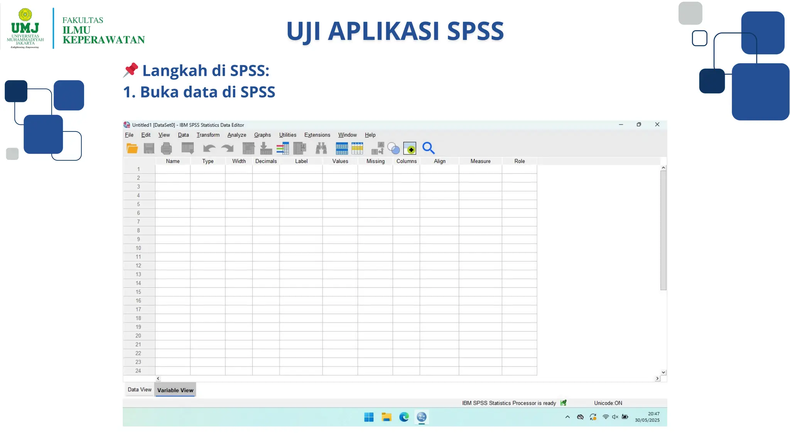Open File Explorer from the taskbar

point(387,417)
